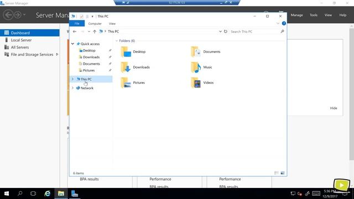Image resolution: width=354 pixels, height=199 pixels.
Task: Open the Documents folder icon in Folders group
Action: [x=196, y=51]
